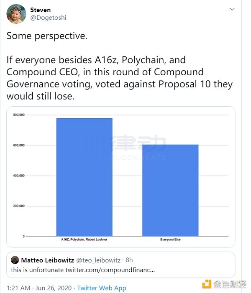Click the Twitter Web App source link
251x293 pixels.
click(102, 288)
